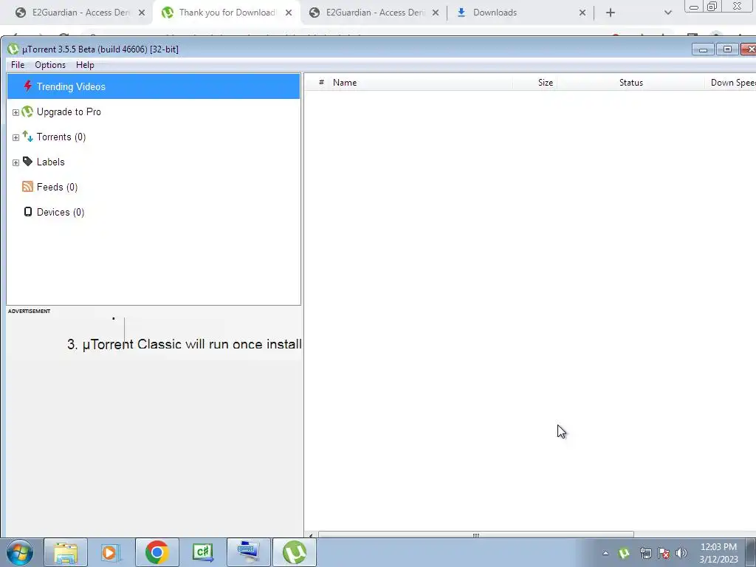Select Trending Videos in the sidebar
The height and width of the screenshot is (567, 756).
click(154, 86)
